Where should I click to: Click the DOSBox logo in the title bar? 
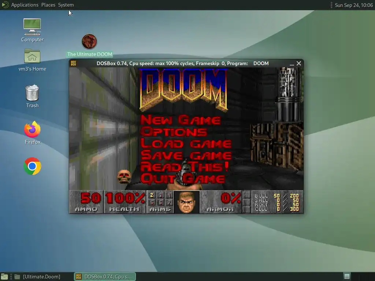74,63
